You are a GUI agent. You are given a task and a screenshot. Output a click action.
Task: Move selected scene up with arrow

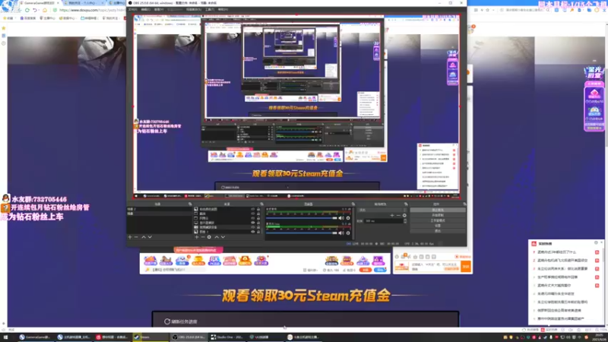(144, 237)
